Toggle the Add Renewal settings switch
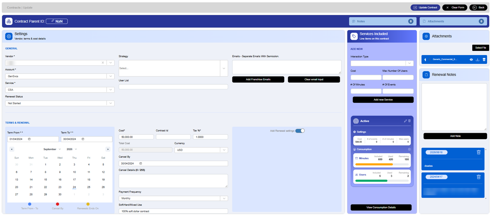The width and height of the screenshot is (491, 215). coord(300,130)
